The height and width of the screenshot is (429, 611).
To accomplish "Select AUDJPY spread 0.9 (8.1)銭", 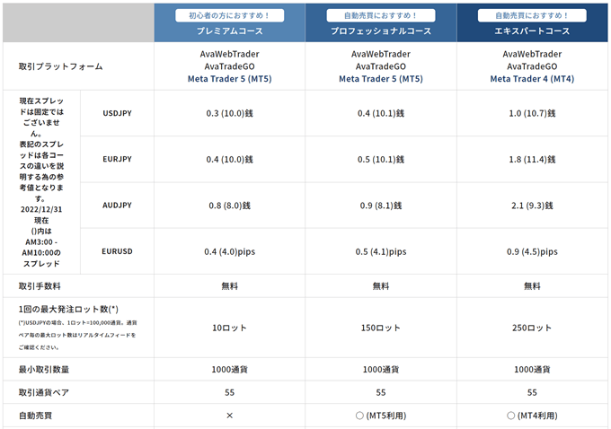I will tap(381, 206).
